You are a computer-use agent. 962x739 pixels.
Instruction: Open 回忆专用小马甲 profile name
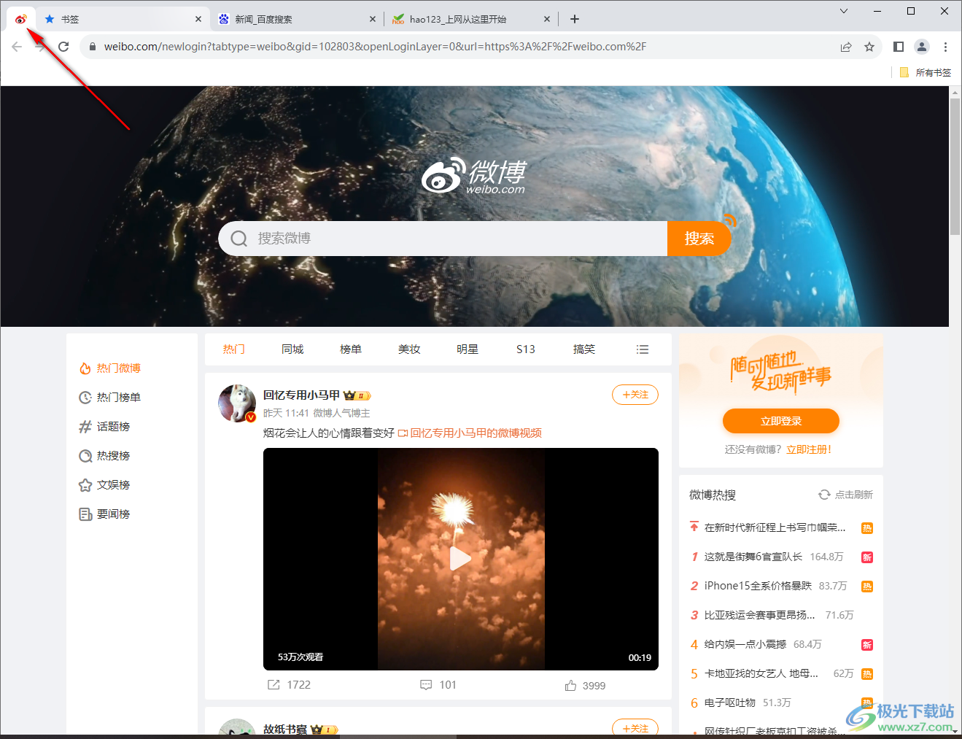coord(301,395)
